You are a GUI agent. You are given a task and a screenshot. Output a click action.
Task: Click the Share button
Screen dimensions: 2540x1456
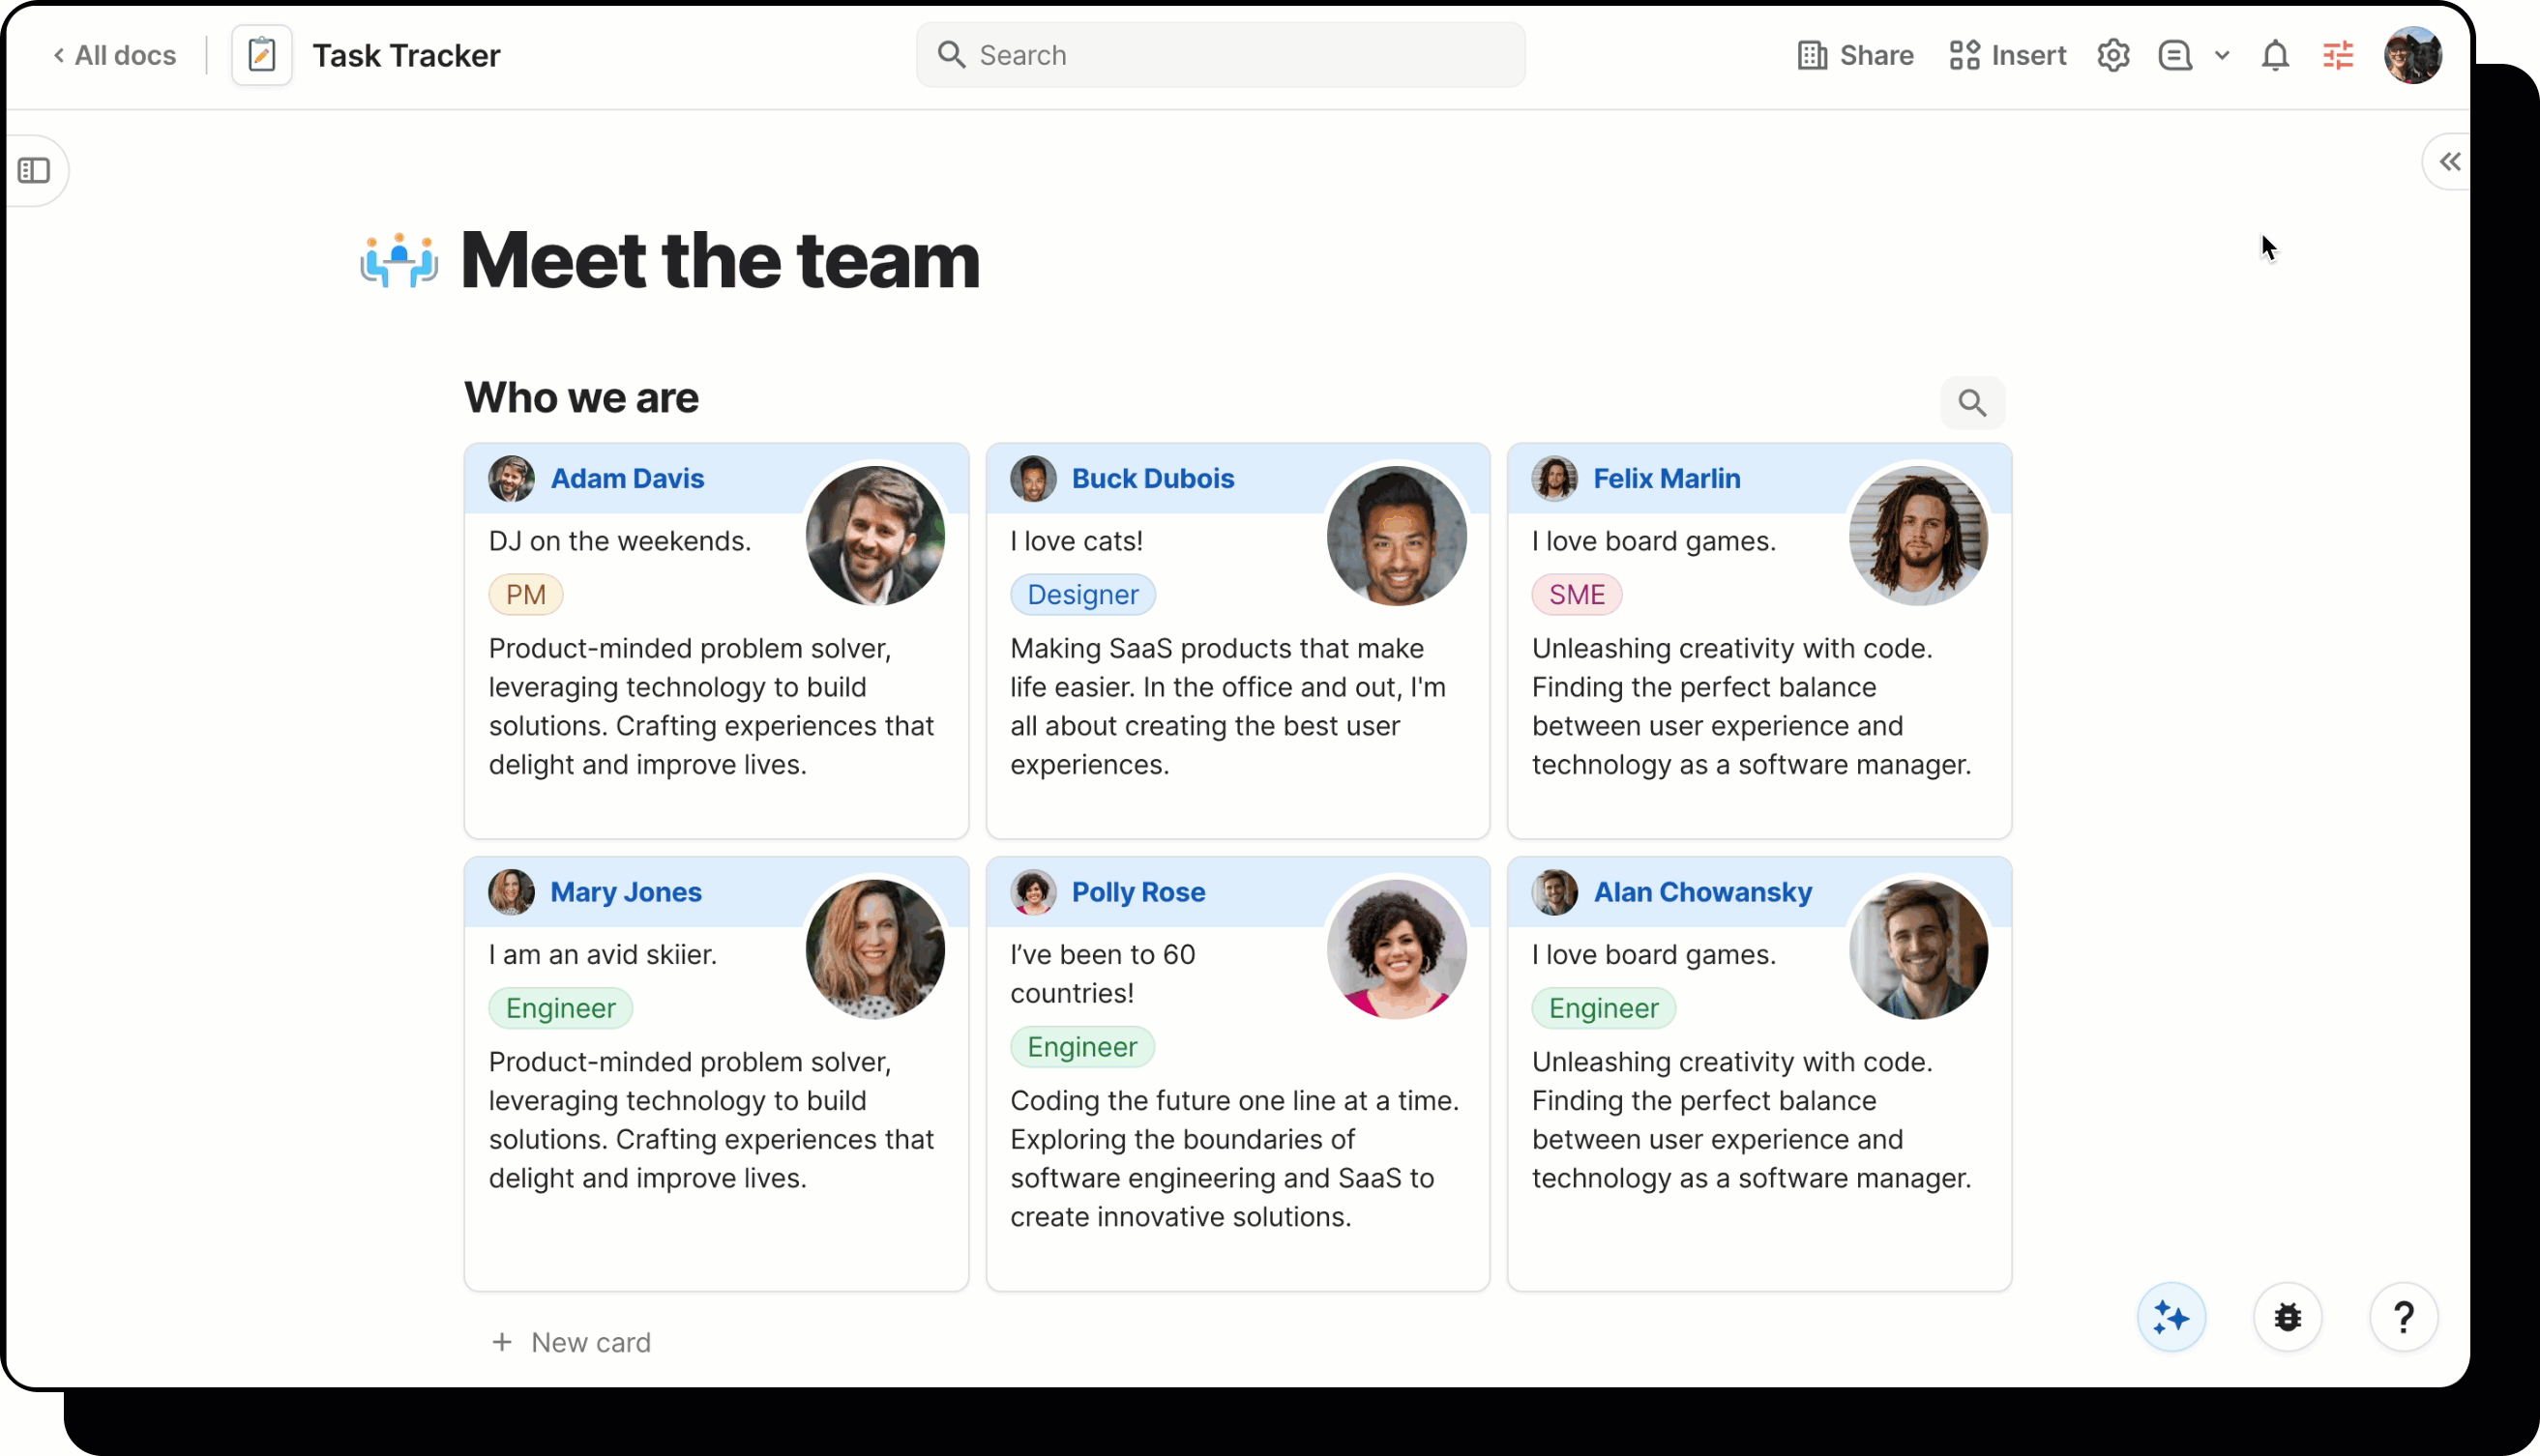(x=1856, y=55)
